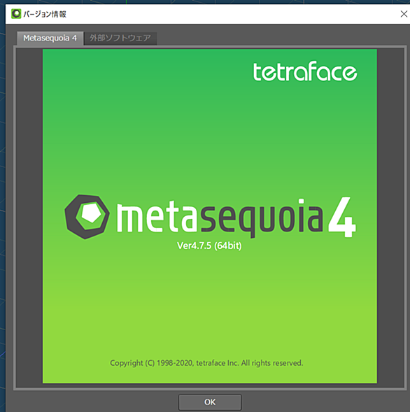
Task: Click the バージョン情報 title text
Action: coord(45,14)
